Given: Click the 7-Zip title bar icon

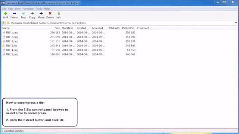Looking at the screenshot, I should [3, 3].
